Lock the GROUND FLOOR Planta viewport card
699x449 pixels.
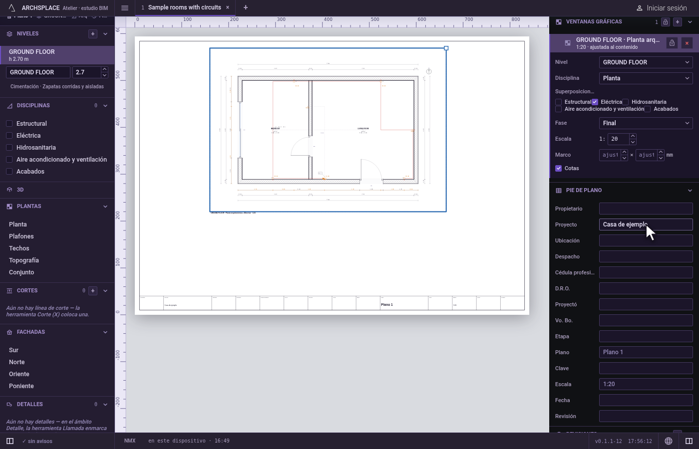pos(672,43)
